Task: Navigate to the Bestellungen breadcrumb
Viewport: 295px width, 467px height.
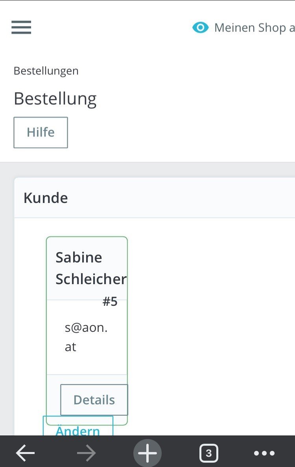Action: point(46,71)
